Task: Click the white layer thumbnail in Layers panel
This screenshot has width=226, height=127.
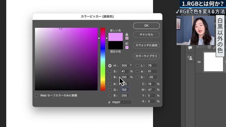Action: [213, 62]
